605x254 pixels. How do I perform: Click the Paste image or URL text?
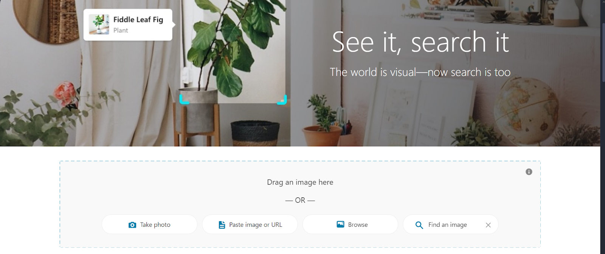[256, 225]
